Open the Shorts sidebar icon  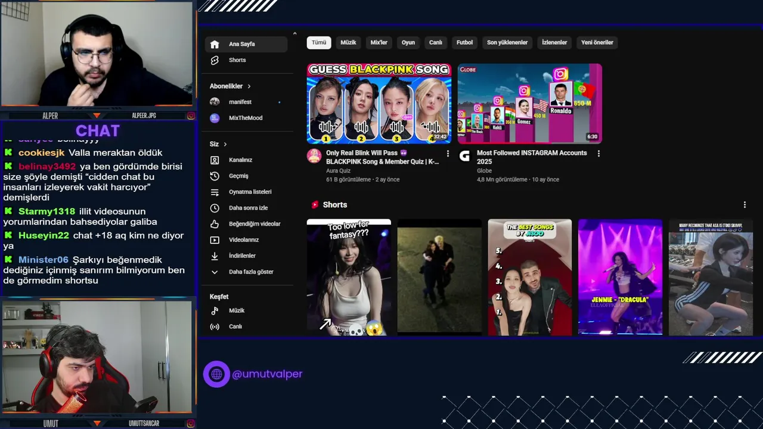tap(215, 60)
